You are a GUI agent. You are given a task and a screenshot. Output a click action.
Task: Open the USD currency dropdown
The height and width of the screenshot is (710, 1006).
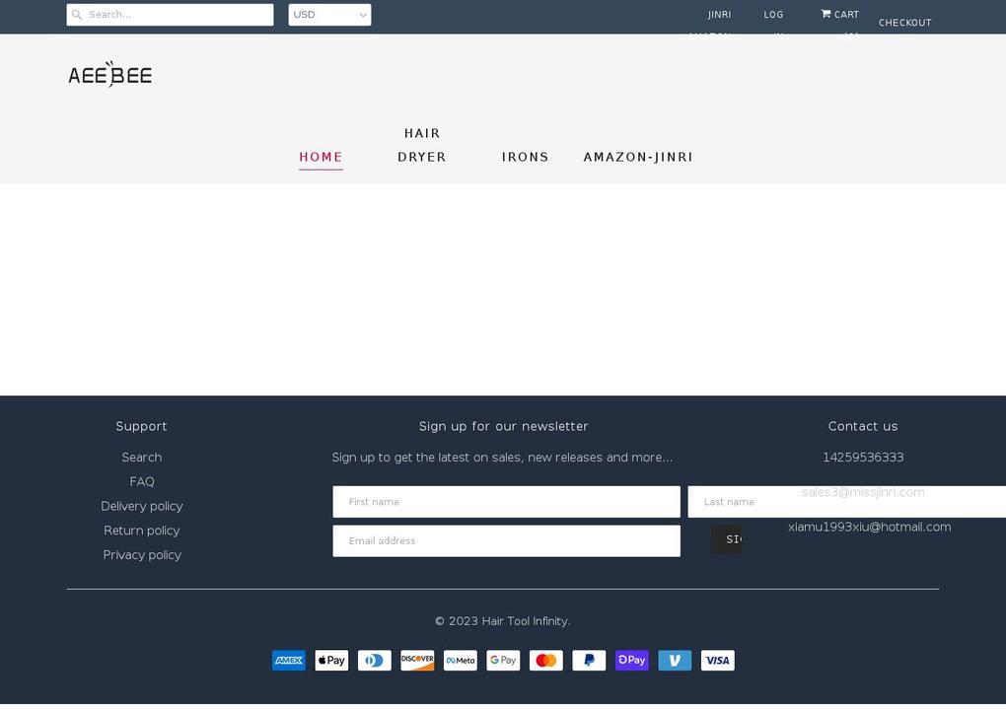point(329,15)
